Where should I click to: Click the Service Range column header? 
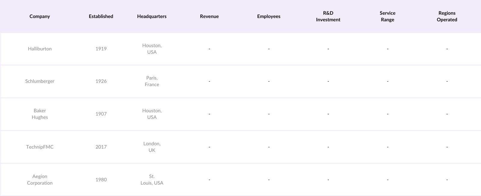(388, 17)
